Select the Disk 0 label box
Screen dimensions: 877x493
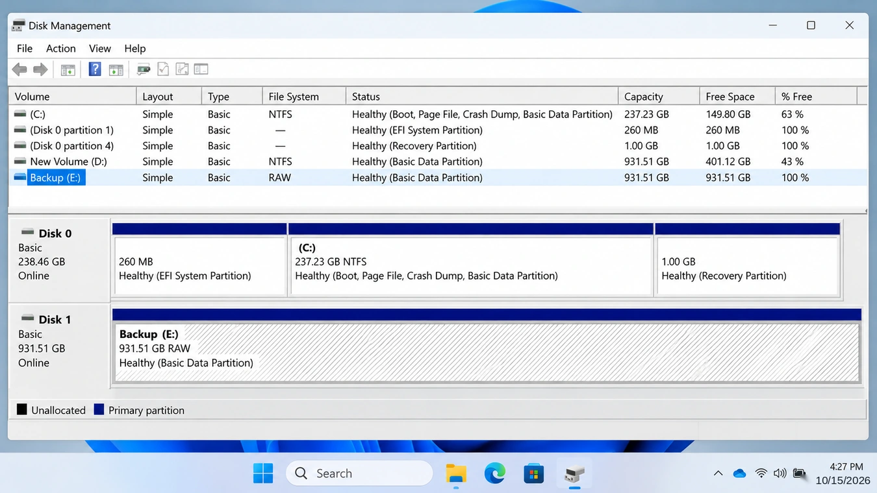[x=58, y=259]
